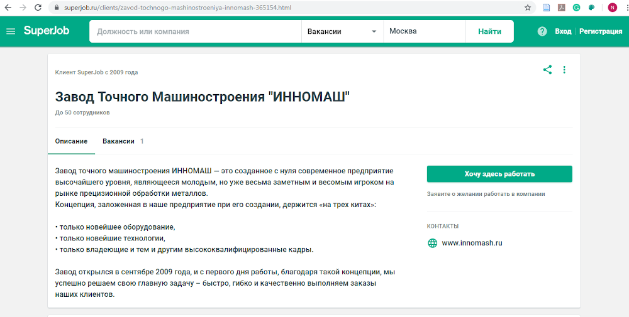Open the SuperJob hamburger menu
Image resolution: width=629 pixels, height=317 pixels.
tap(11, 31)
